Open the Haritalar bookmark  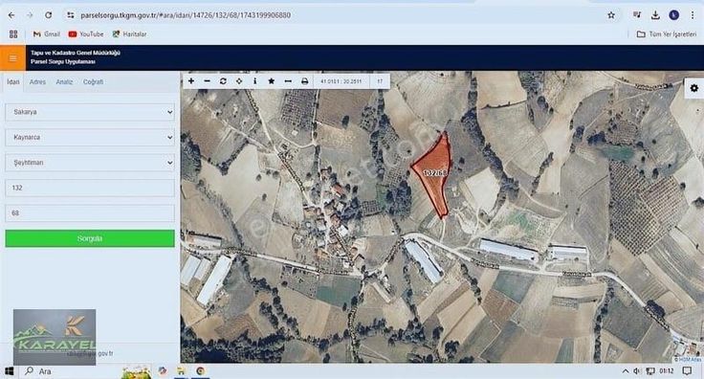[x=129, y=34]
